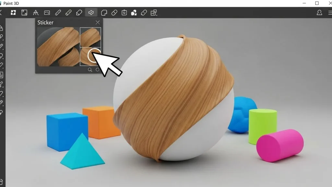Image resolution: width=332 pixels, height=187 pixels.
Task: Select the Crop tool from the top toolbar
Action: click(x=24, y=13)
